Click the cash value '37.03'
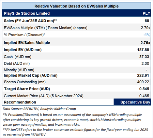 coord(144,57)
